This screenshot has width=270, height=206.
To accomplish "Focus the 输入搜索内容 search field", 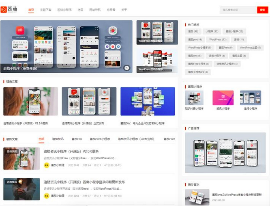I will [x=239, y=10].
